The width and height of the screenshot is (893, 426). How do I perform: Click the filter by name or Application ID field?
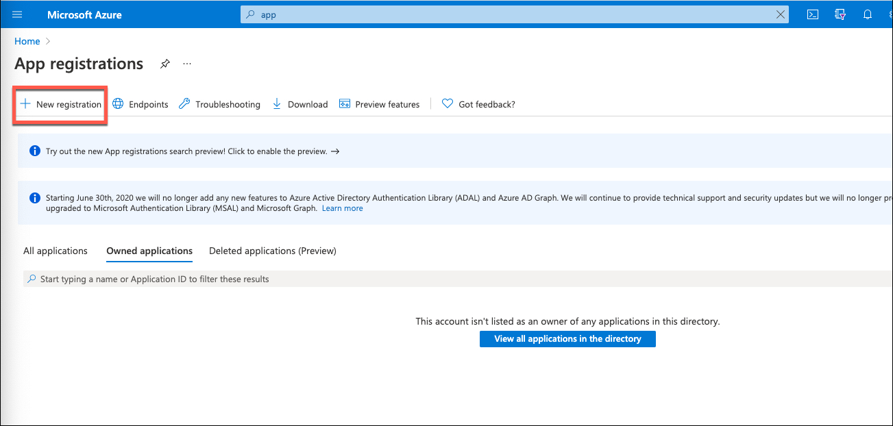click(458, 279)
